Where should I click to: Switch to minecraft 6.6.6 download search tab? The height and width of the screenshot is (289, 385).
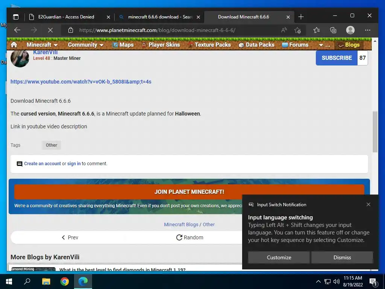(159, 17)
